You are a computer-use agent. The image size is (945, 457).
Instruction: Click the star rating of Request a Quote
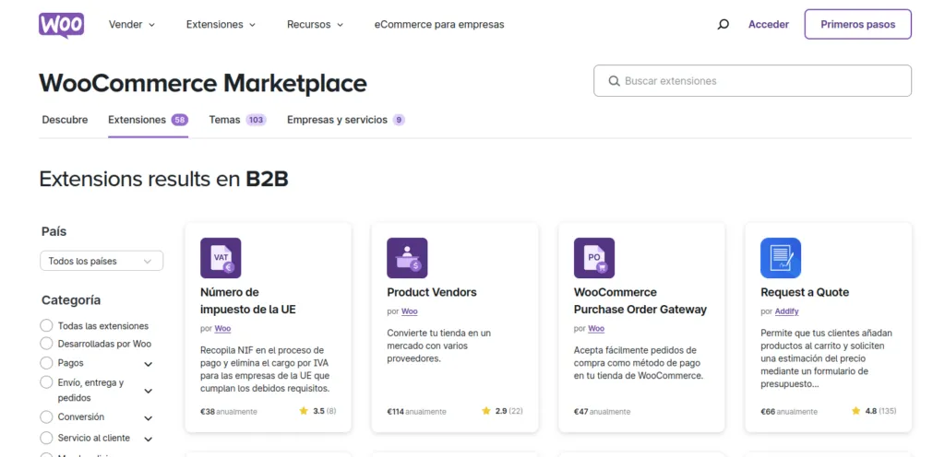click(874, 411)
